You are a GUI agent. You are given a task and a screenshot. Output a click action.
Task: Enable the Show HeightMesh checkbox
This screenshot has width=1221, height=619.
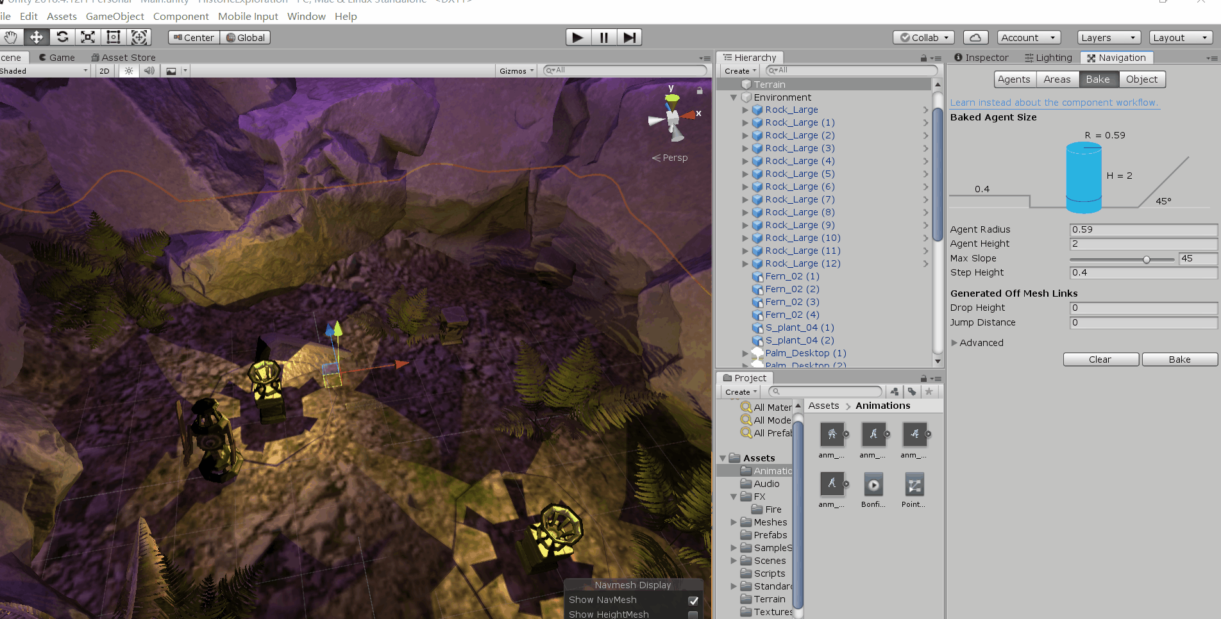693,614
